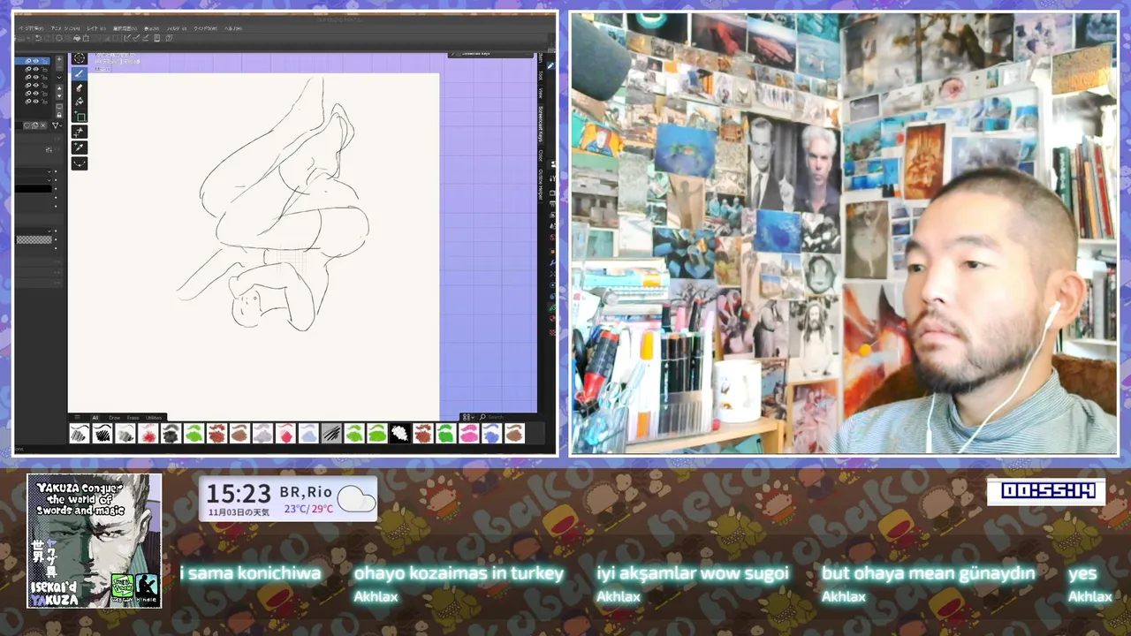Switch to the Utilities brushes tab
Viewport: 1131px width, 636px height.
pyautogui.click(x=154, y=417)
